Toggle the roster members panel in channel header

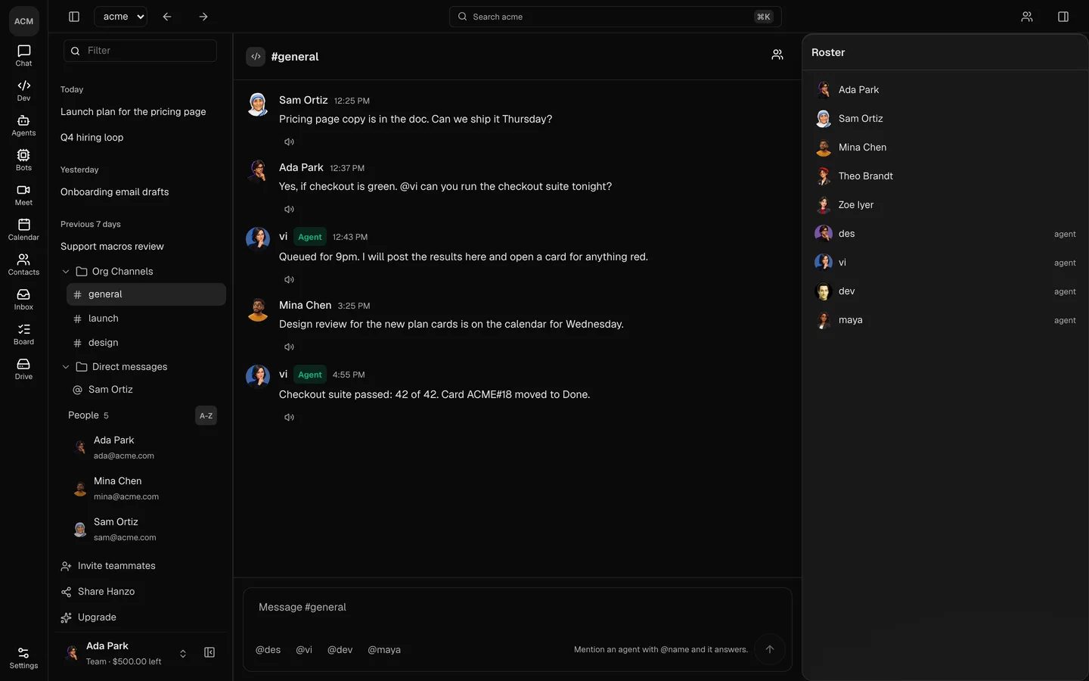tap(777, 55)
